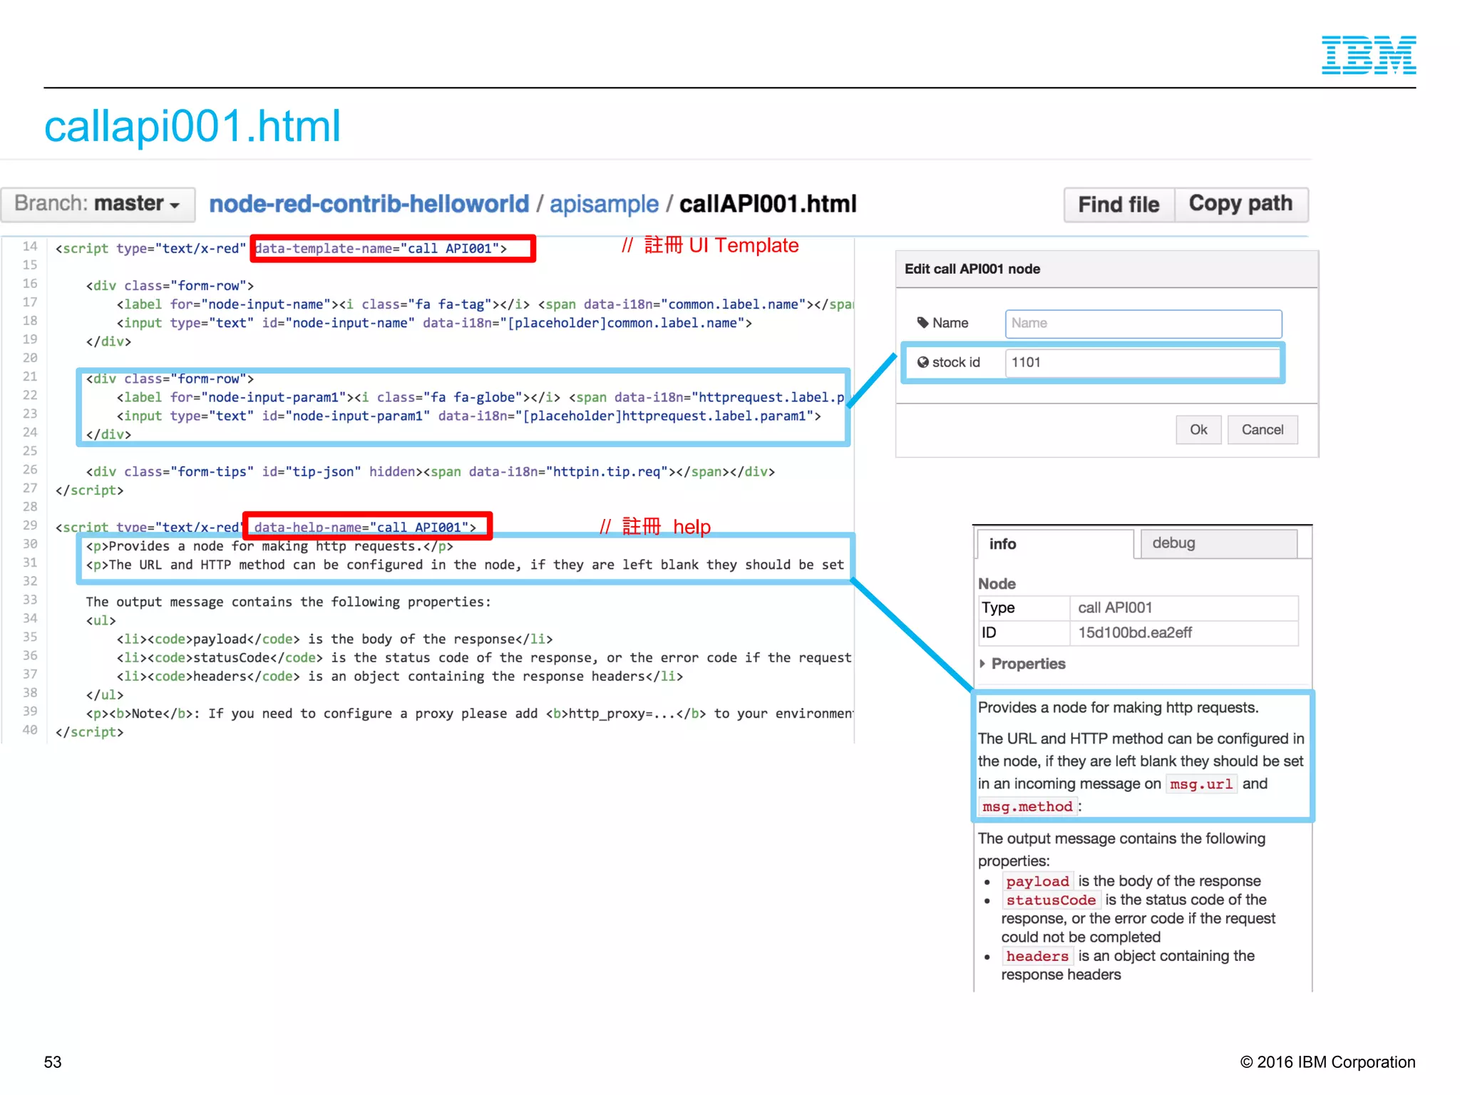Switch to the debug tab

click(1218, 543)
